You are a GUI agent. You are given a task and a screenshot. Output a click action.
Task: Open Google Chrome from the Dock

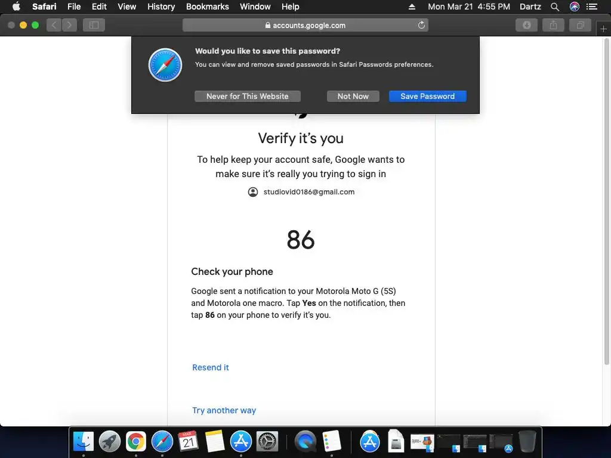(x=135, y=442)
